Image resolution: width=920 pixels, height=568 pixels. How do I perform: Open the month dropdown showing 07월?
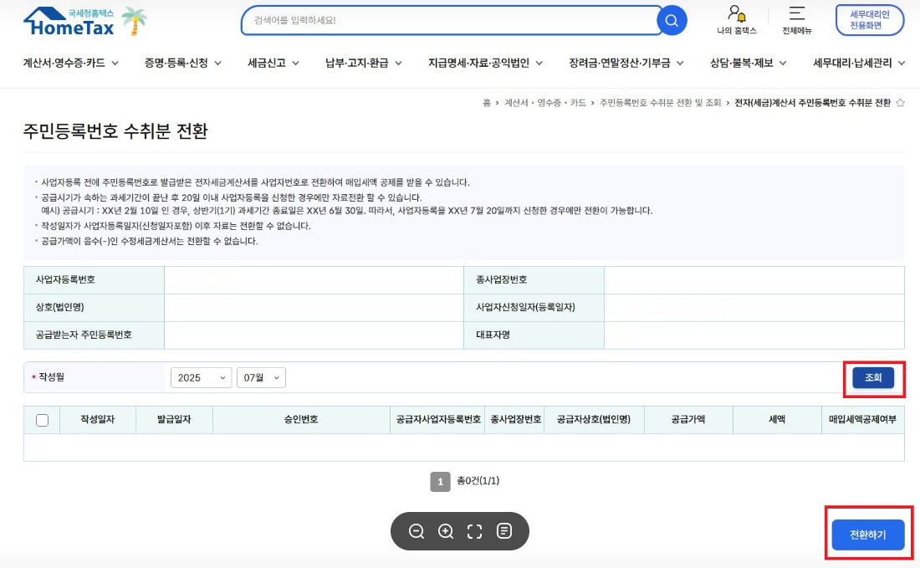(x=261, y=378)
